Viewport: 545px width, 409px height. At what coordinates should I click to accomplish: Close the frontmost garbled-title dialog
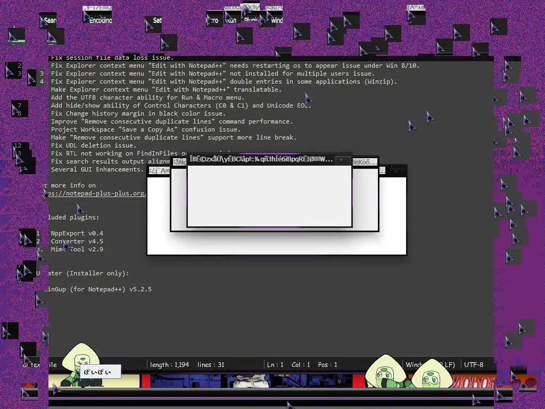[x=341, y=160]
